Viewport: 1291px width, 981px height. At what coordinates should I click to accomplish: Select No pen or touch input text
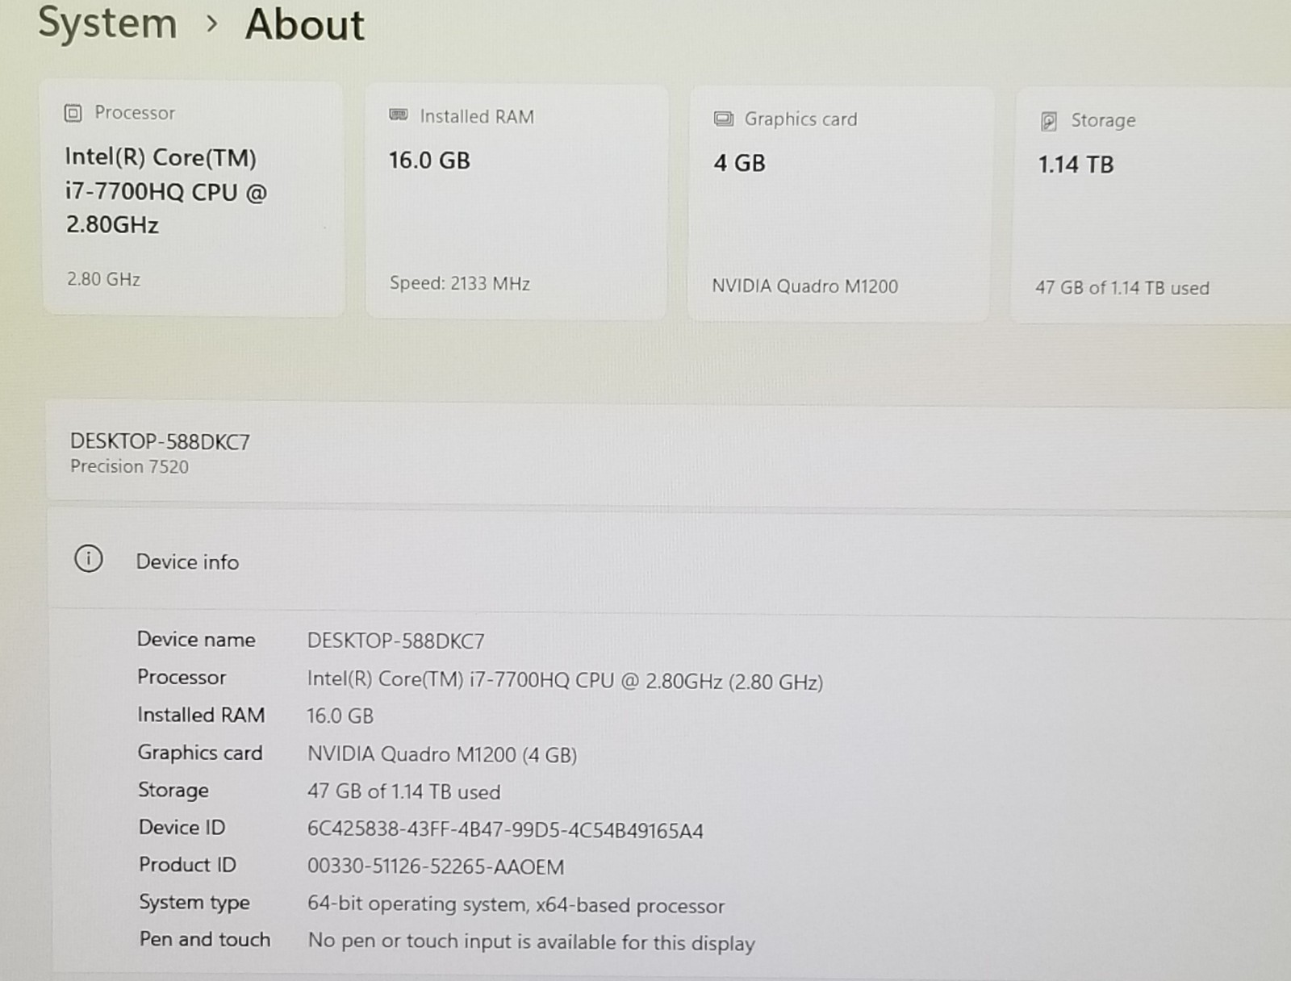531,942
